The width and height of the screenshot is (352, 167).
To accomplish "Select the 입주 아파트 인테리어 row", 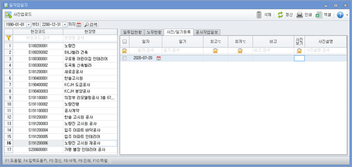I will point(61,137).
